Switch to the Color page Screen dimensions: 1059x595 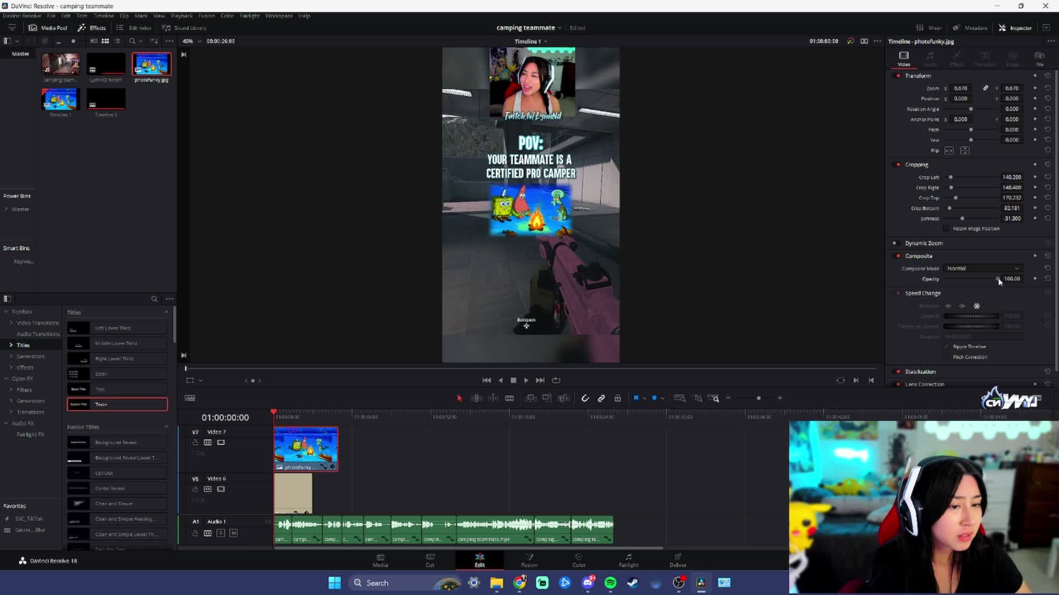point(579,560)
